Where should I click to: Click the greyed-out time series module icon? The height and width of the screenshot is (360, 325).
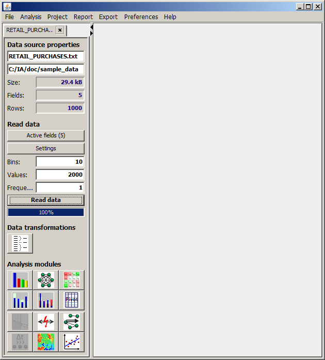(x=20, y=322)
